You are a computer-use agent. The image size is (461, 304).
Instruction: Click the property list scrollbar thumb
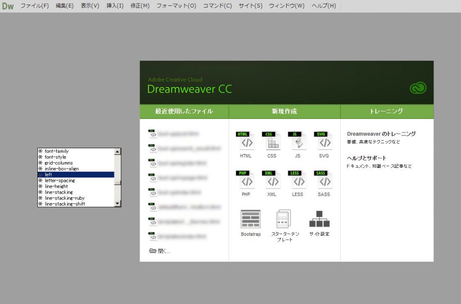coord(118,183)
